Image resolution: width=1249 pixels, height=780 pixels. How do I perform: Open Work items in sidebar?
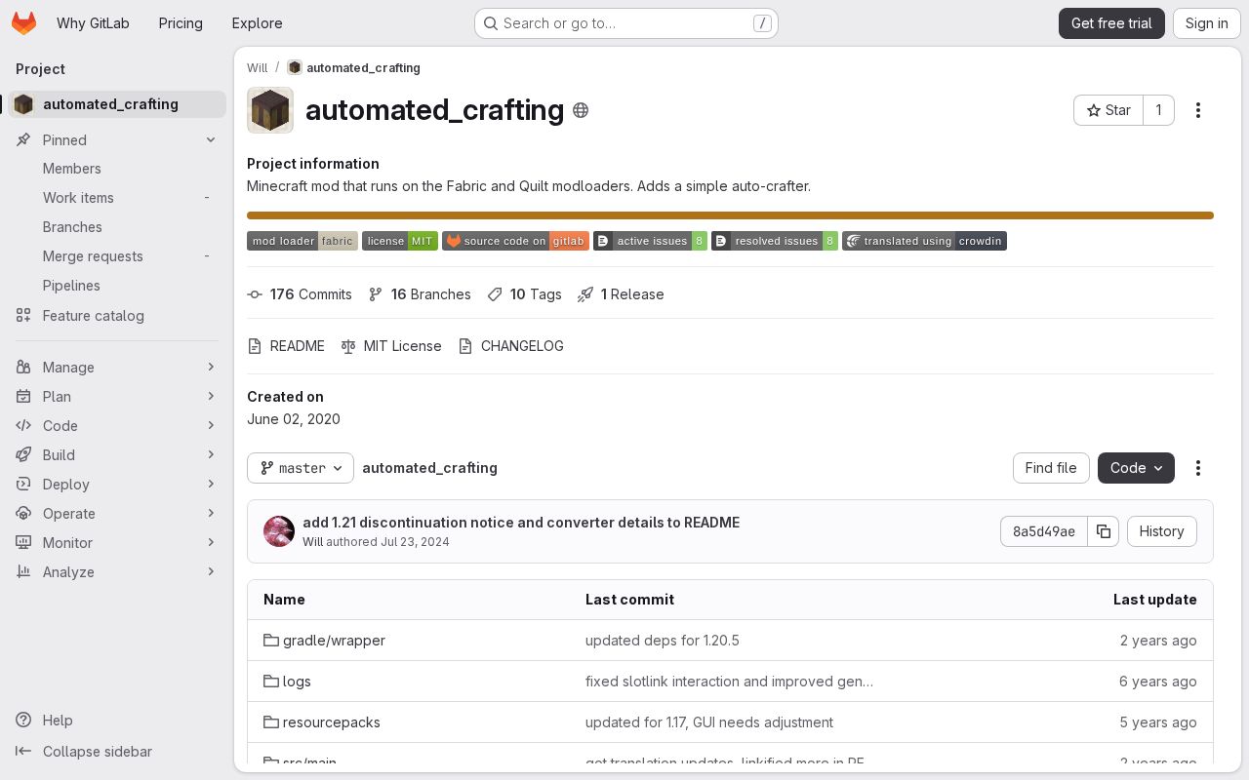click(117, 198)
